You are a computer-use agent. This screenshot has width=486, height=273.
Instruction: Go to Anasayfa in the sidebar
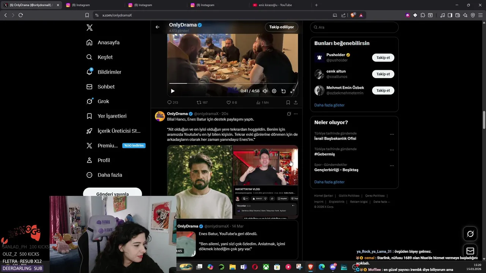103,42
